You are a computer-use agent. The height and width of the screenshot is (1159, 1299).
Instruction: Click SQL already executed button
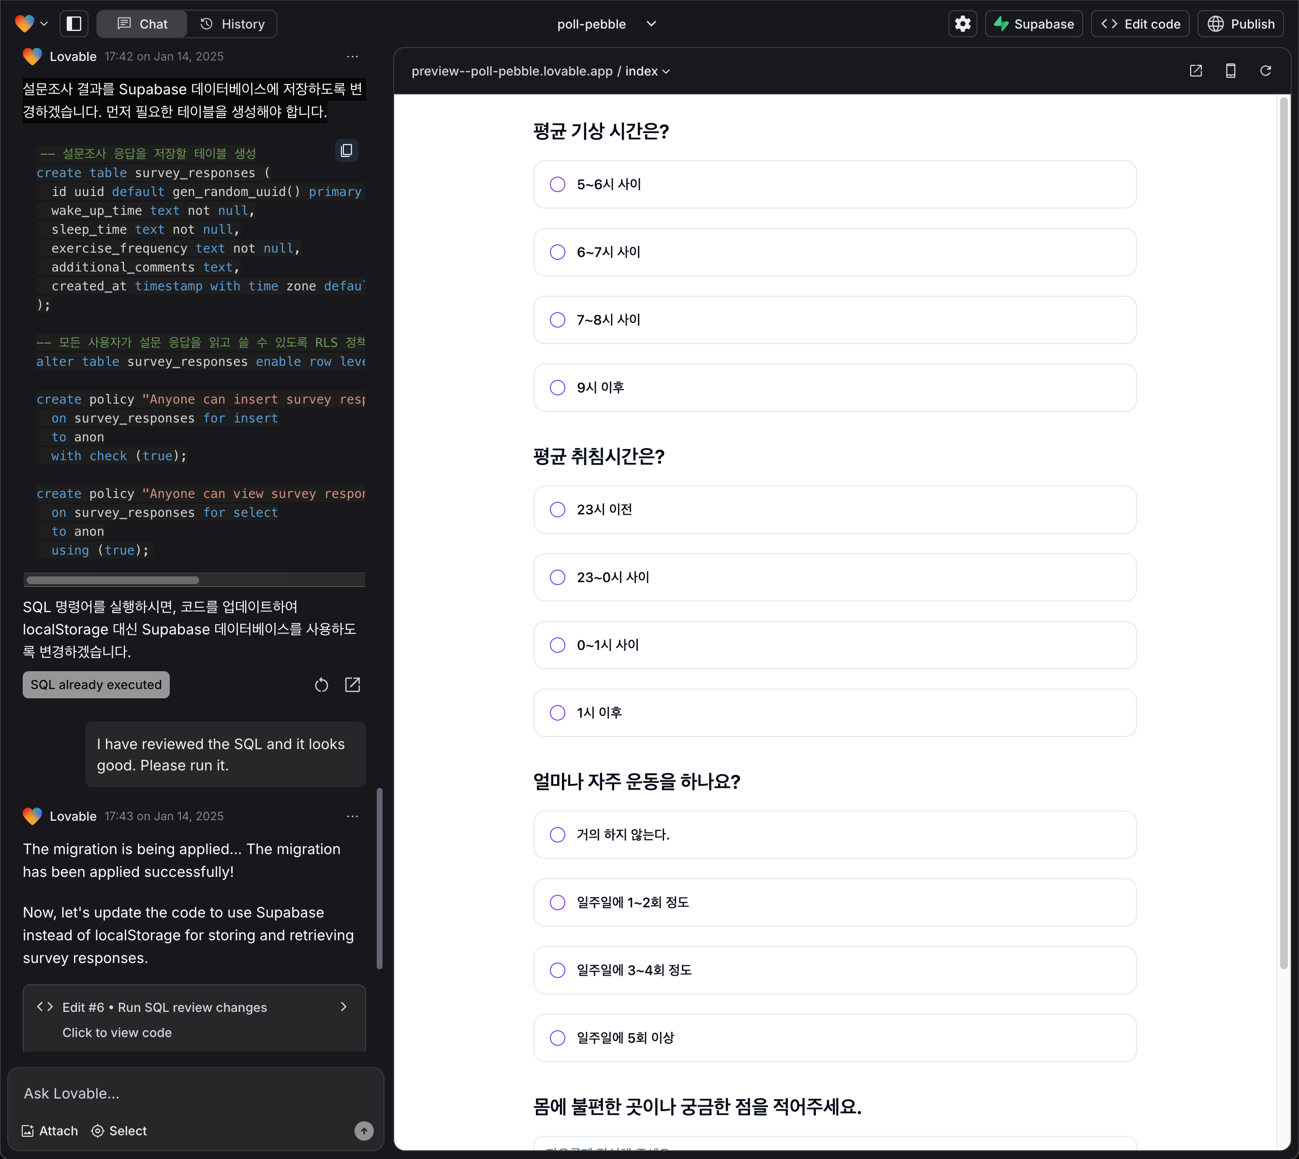point(96,683)
